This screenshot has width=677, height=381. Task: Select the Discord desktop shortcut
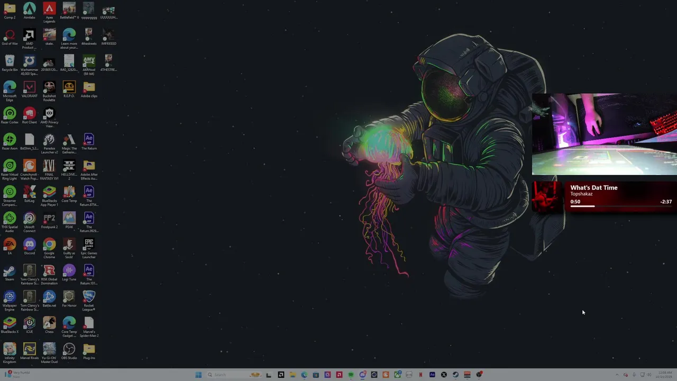pyautogui.click(x=30, y=247)
